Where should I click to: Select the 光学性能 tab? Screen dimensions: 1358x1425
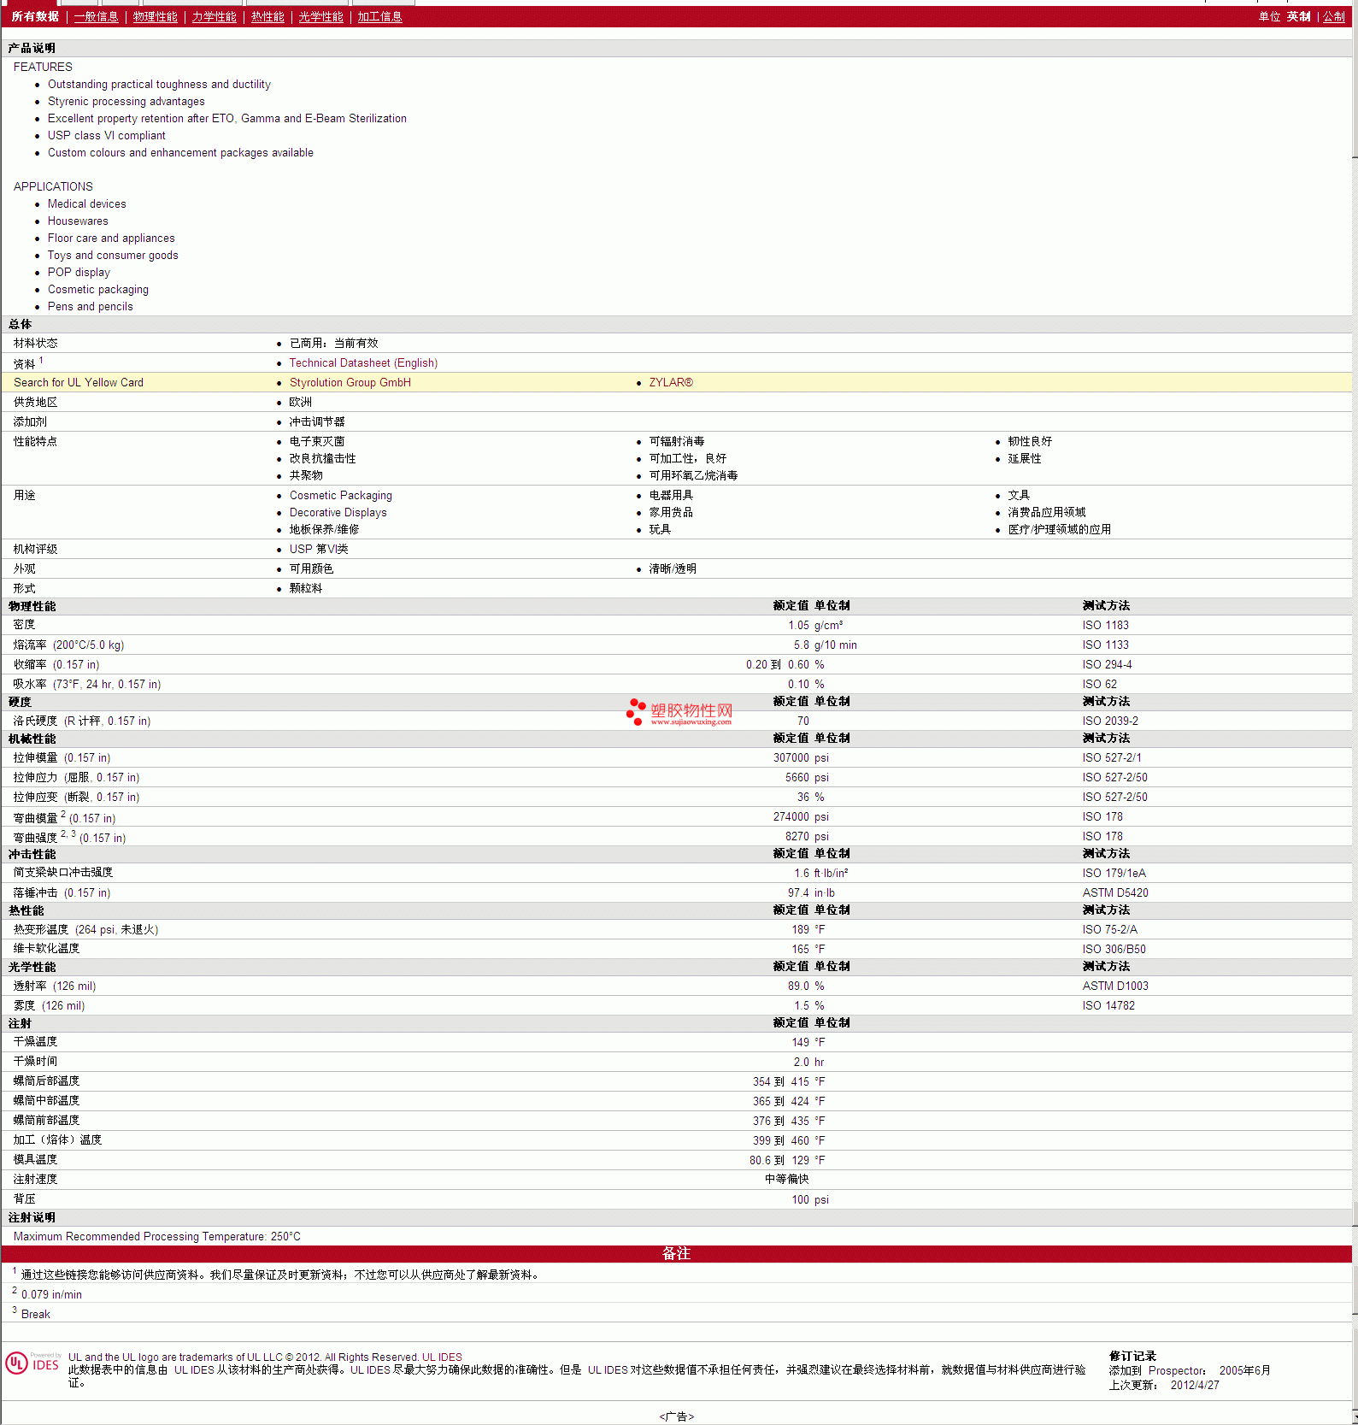point(320,17)
